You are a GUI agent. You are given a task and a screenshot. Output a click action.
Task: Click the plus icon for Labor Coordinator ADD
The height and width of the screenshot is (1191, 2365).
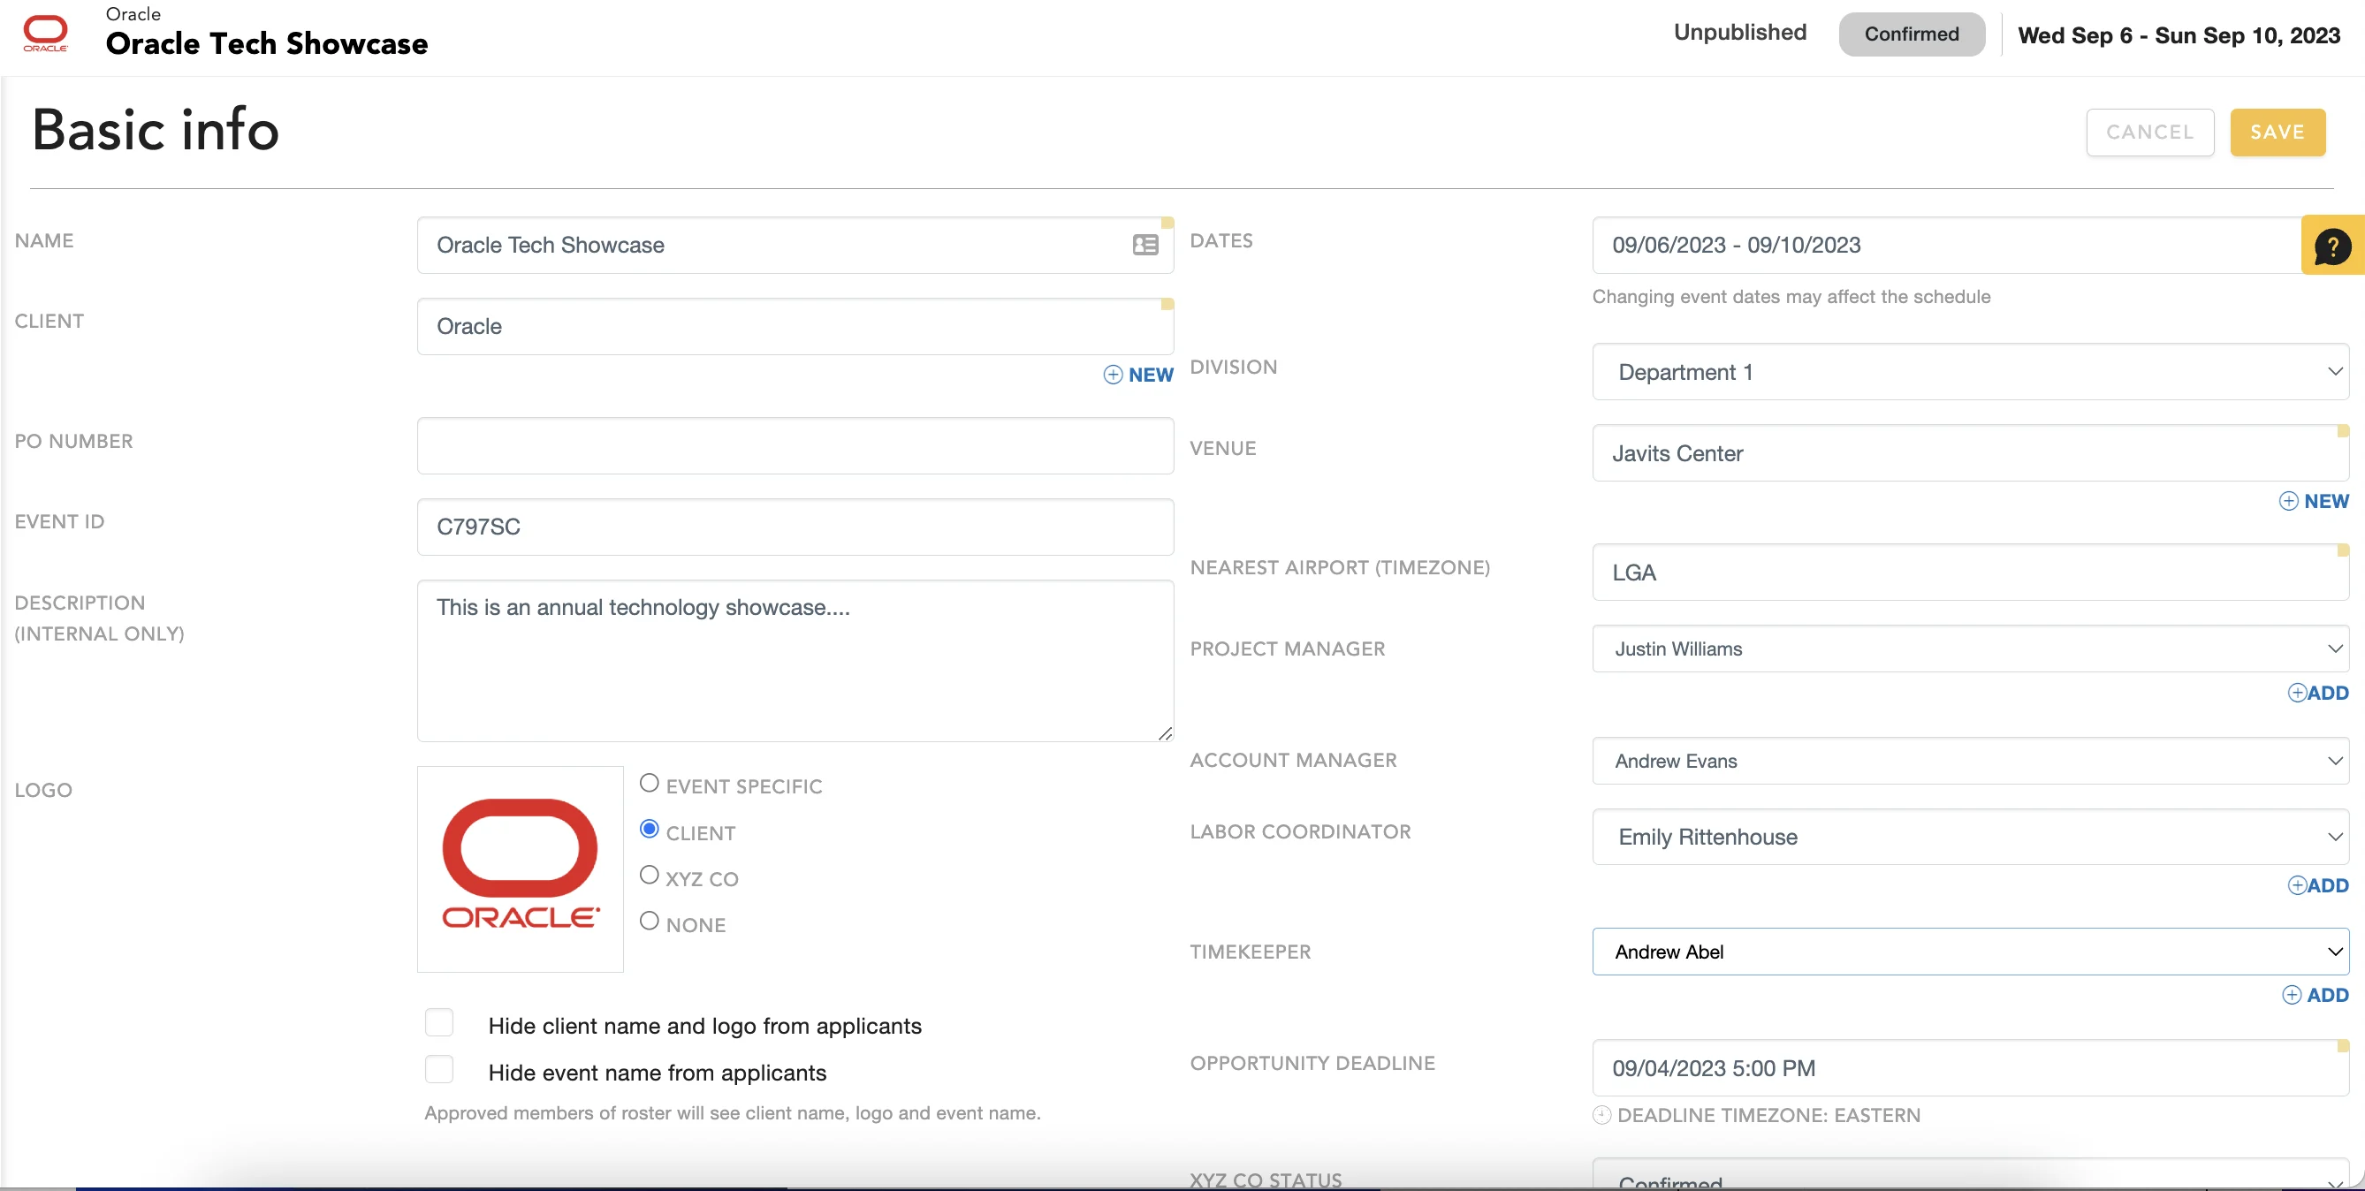(2297, 885)
